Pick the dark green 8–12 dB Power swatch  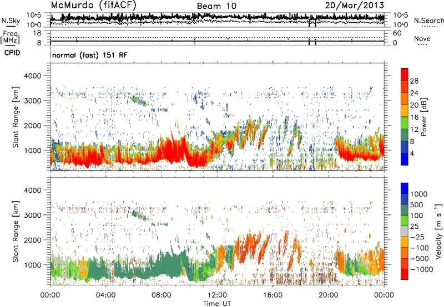click(405, 135)
